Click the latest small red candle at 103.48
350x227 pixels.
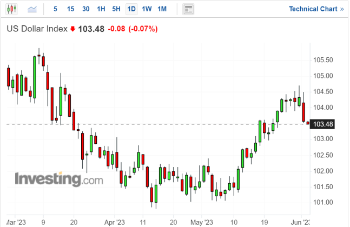[308, 123]
